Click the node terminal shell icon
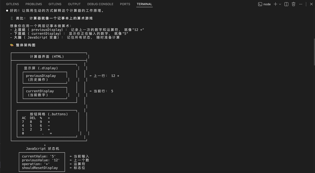 coord(260,4)
